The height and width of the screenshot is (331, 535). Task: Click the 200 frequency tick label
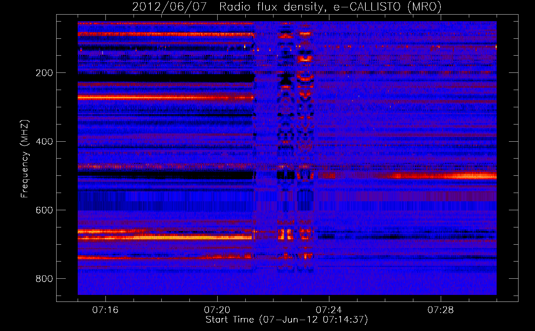pos(44,73)
